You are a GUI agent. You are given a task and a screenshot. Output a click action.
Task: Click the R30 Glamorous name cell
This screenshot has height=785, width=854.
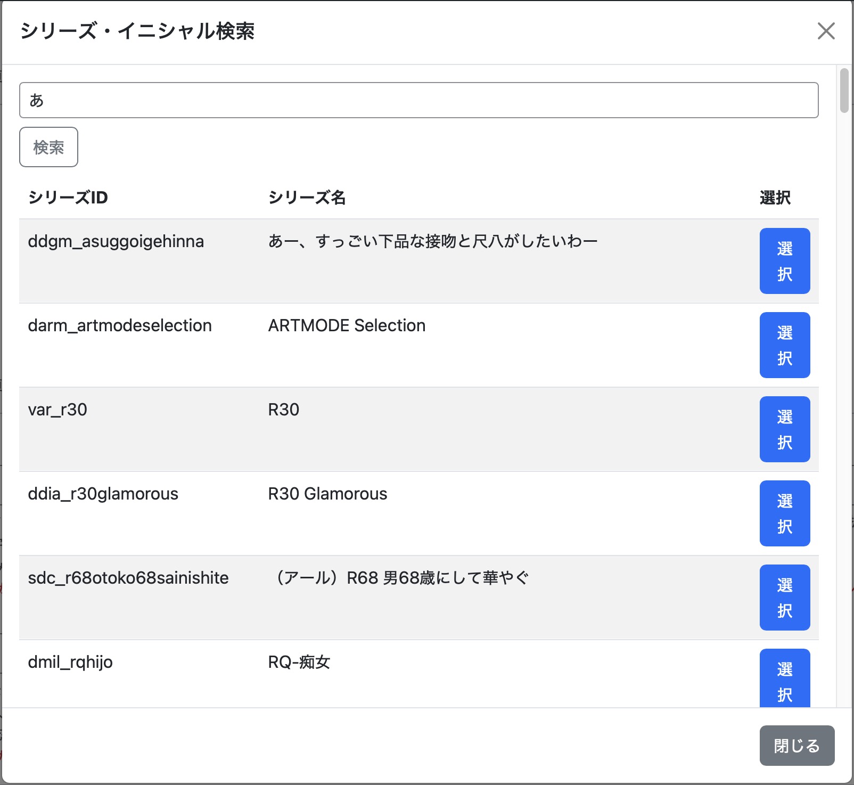click(x=327, y=494)
